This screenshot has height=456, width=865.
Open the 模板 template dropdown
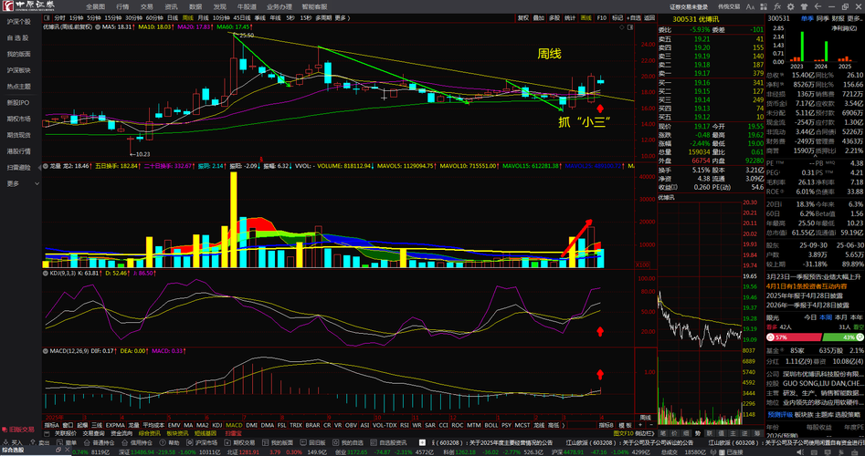(x=625, y=425)
